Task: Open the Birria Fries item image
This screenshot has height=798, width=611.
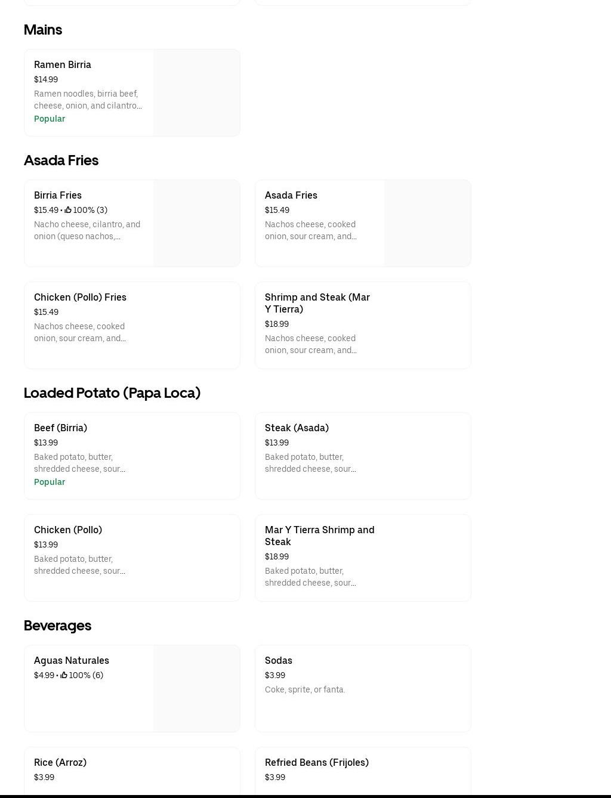Action: 196,224
